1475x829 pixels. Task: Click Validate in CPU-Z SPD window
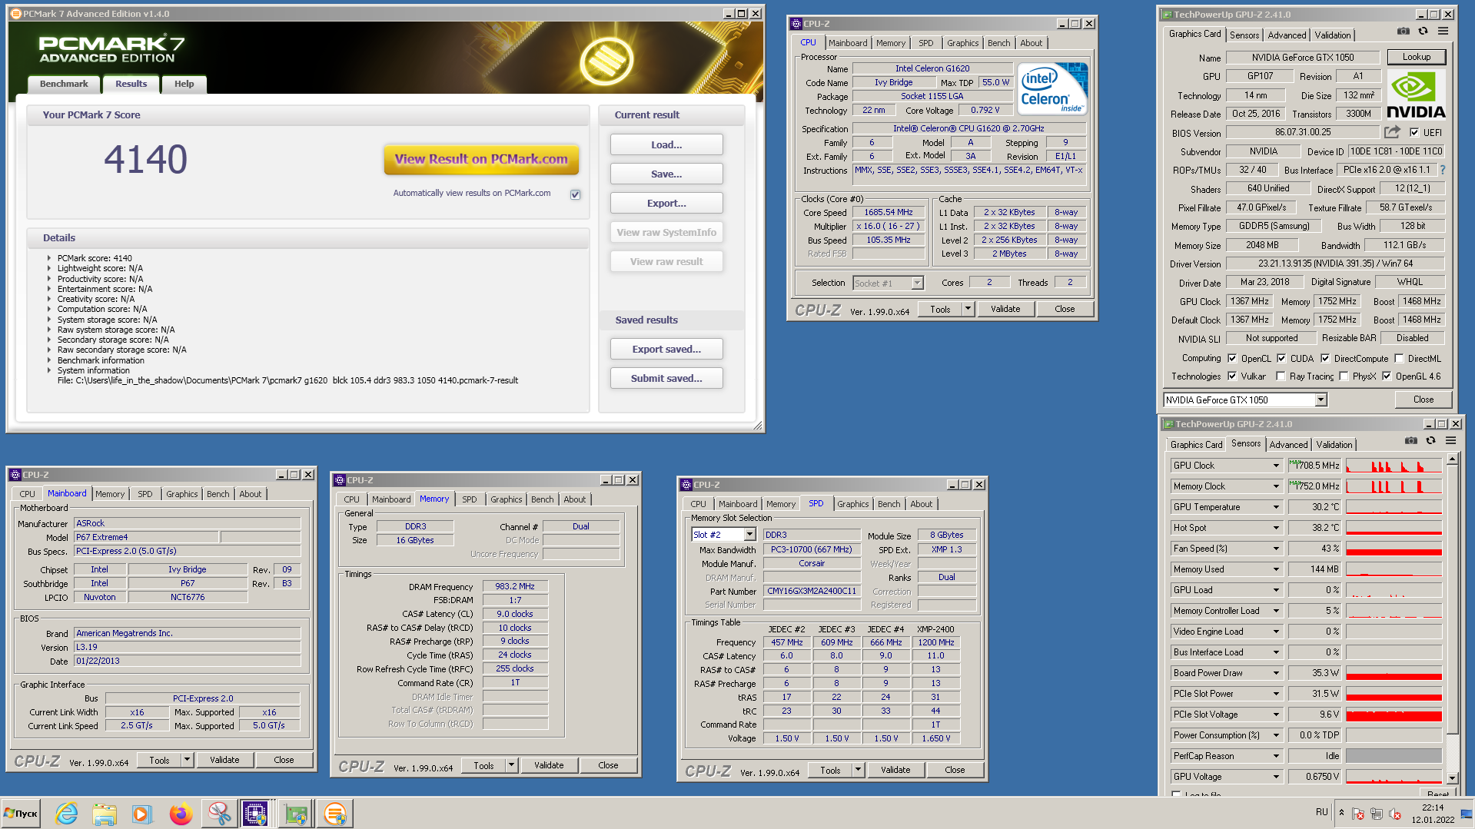pyautogui.click(x=895, y=770)
